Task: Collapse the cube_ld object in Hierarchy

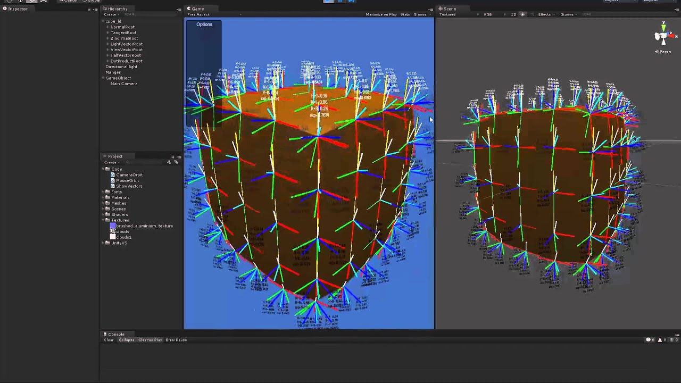Action: pyautogui.click(x=104, y=21)
